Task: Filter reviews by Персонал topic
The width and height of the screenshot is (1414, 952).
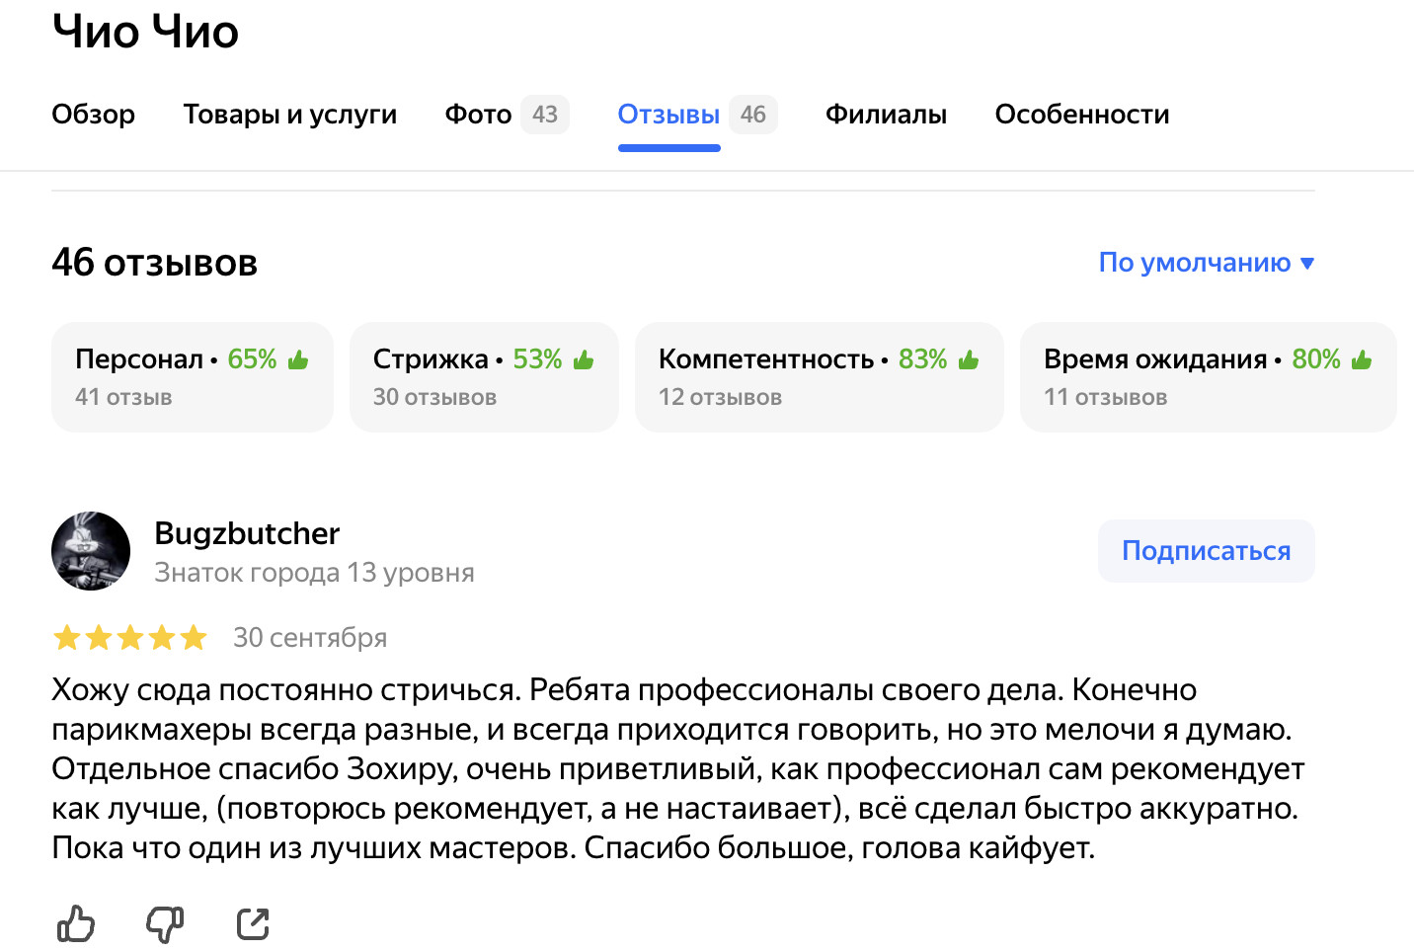Action: pos(193,376)
